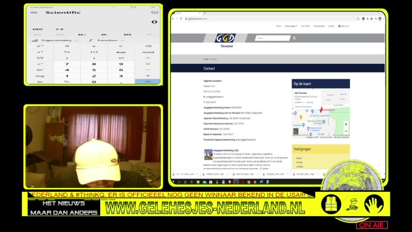The image size is (412, 232).
Task: Click the exp key in Calculator
Action: pos(121,52)
